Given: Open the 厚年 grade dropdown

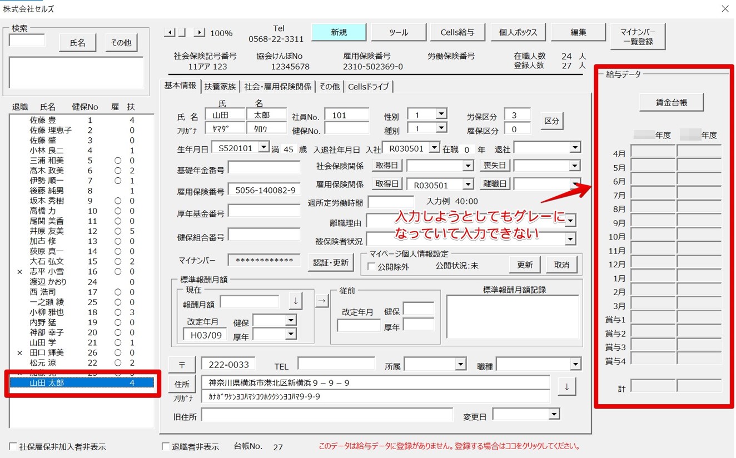Looking at the screenshot, I should 291,333.
